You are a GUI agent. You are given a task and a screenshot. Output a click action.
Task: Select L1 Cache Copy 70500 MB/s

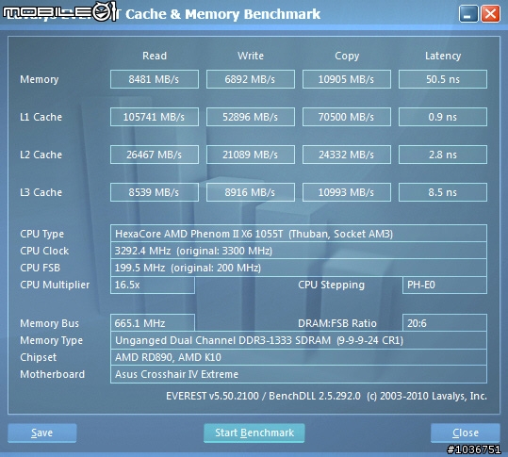347,117
